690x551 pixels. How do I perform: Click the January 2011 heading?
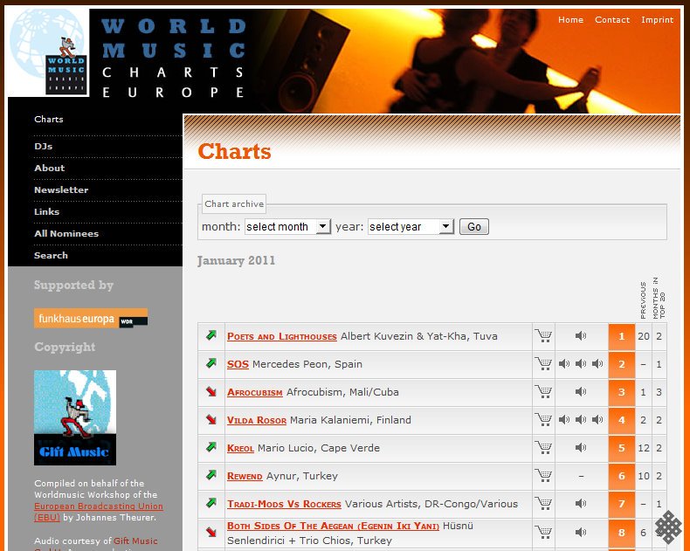236,260
